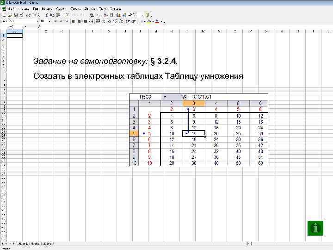This screenshot has width=333, height=250.
Task: Click the value 50 in multiplication table
Action: [238, 163]
